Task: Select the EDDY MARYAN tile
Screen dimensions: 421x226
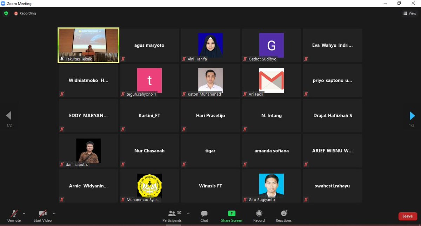Action: (x=88, y=116)
